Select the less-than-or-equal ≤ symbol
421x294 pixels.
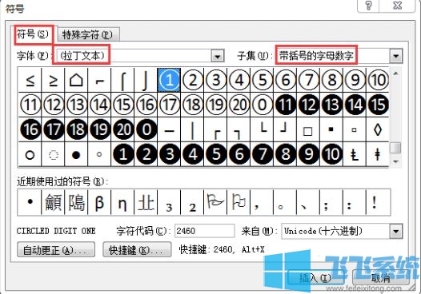(30, 80)
